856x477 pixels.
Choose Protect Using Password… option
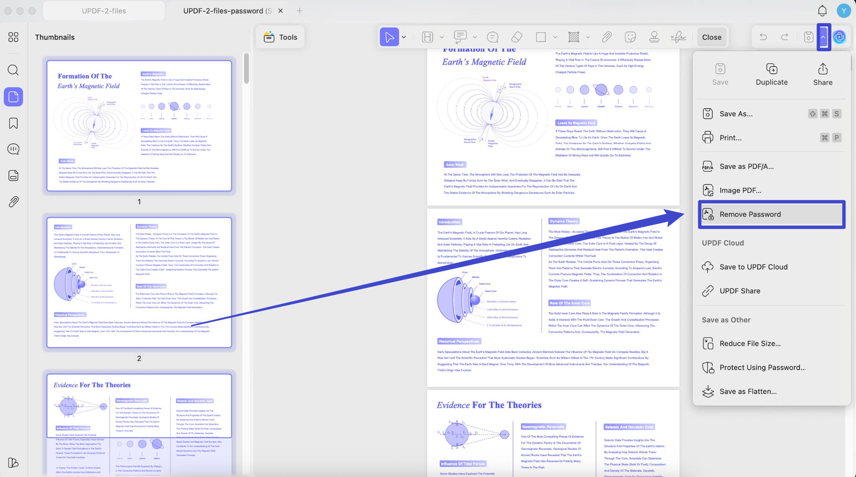point(771,368)
